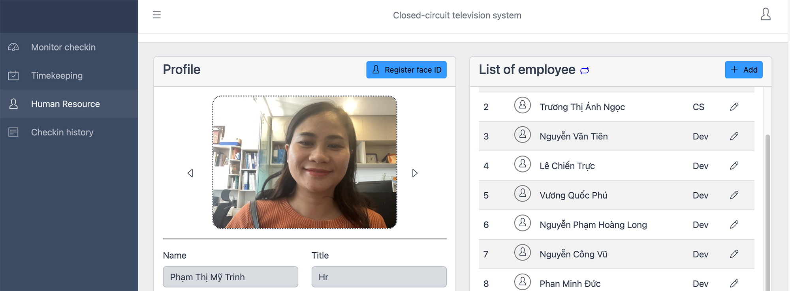Viewport: 790px width, 291px height.
Task: Click avatar icon of Phan Minh Đức
Action: coord(523,282)
